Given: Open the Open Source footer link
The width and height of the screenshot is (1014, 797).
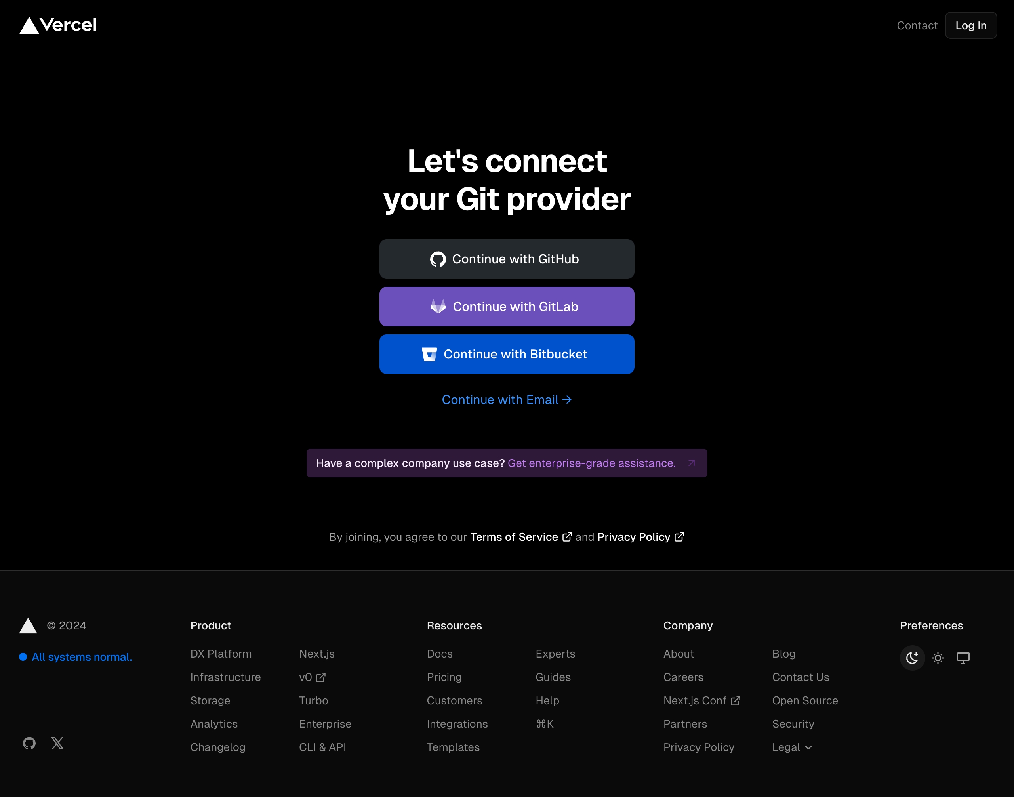Looking at the screenshot, I should (x=805, y=700).
